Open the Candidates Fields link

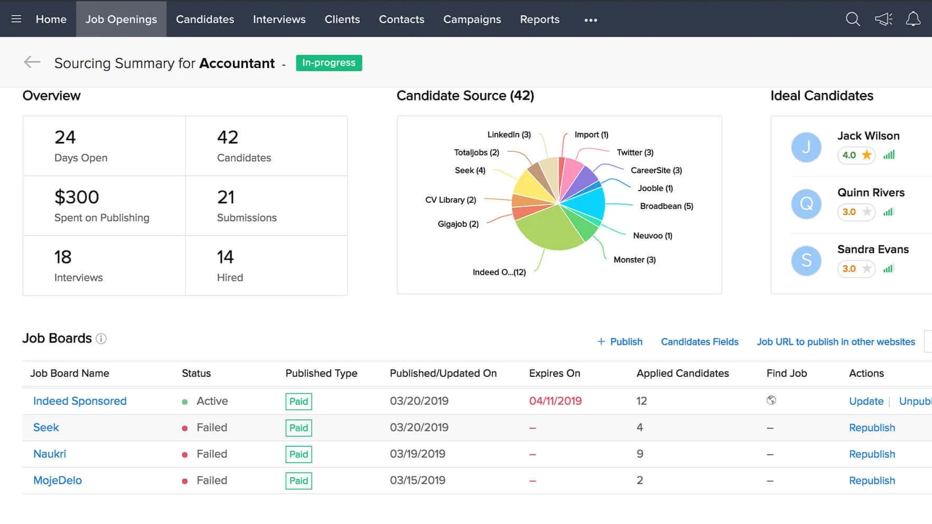[700, 341]
